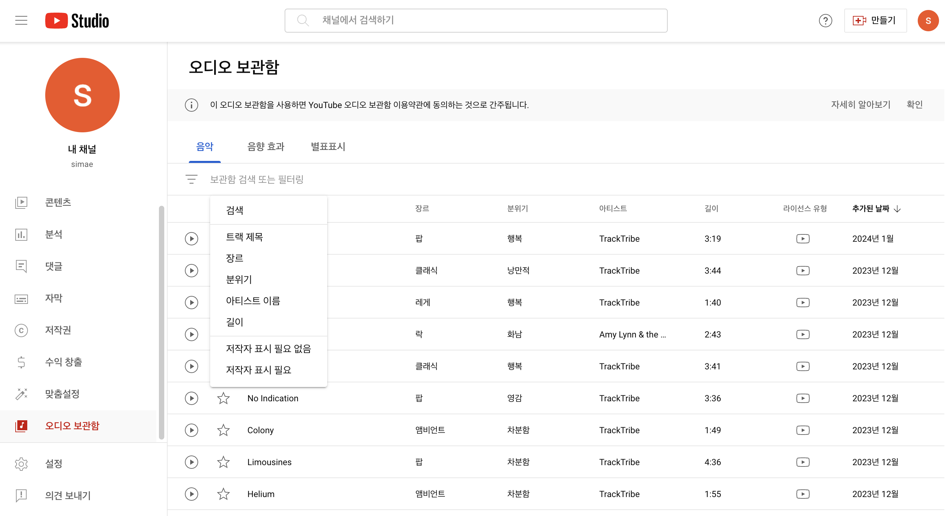
Task: Sort by 추가된 날짜 column arrow
Action: [x=897, y=209]
